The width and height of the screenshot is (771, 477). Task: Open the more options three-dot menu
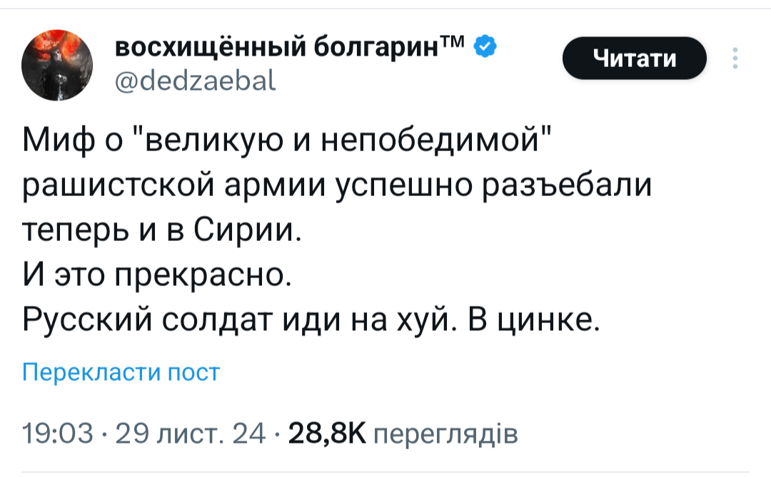(735, 58)
